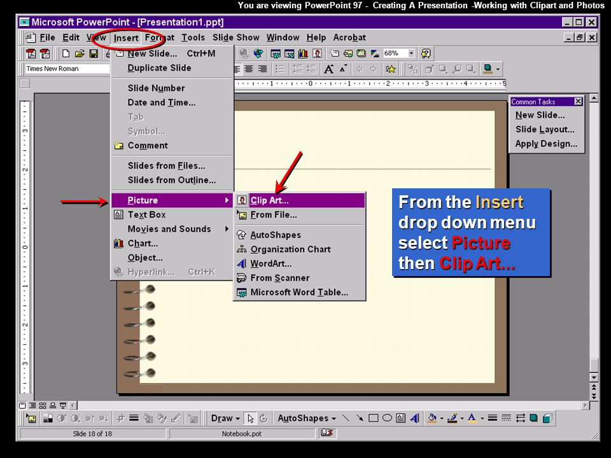The width and height of the screenshot is (611, 458).
Task: Click the Arrow Style icon
Action: pyautogui.click(x=520, y=419)
